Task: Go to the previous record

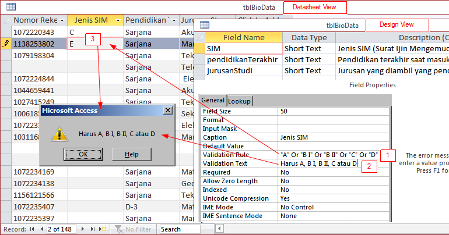Action: [x=41, y=229]
